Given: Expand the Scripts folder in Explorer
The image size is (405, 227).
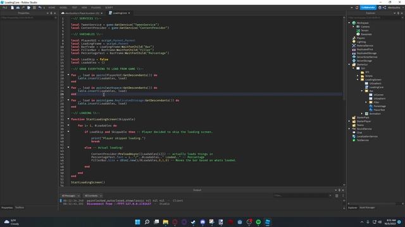Looking at the screenshot, I should pos(358,76).
